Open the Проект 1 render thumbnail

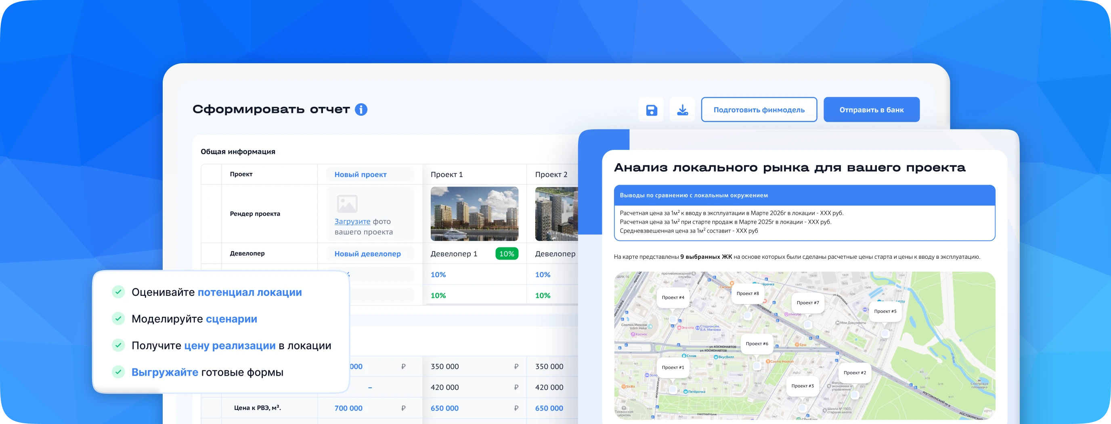[474, 214]
